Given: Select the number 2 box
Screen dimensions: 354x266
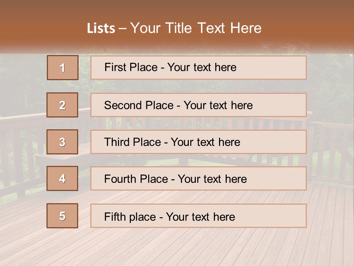Looking at the screenshot, I should (x=62, y=105).
